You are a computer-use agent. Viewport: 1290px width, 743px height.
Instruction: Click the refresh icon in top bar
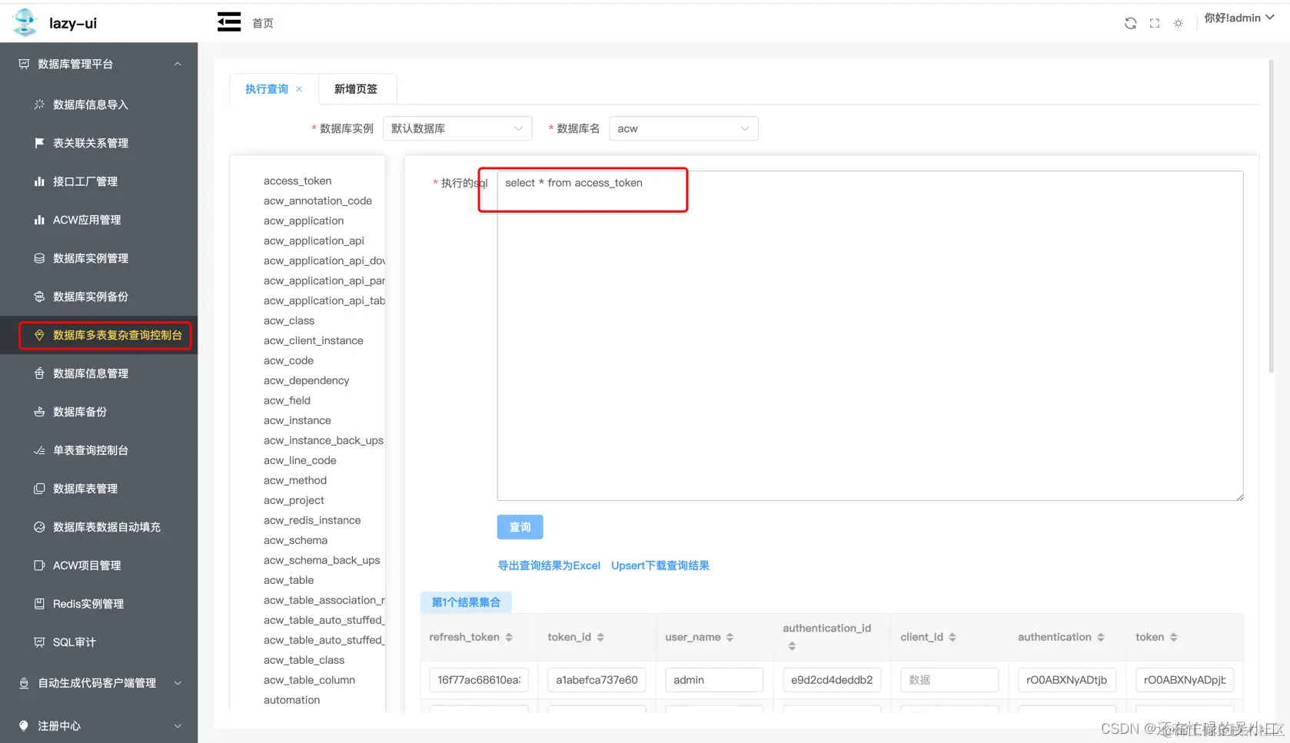[1130, 23]
